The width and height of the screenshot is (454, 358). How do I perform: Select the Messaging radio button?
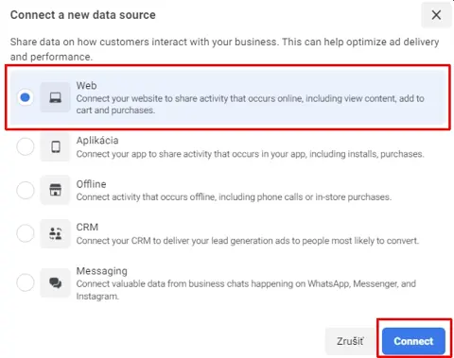(26, 282)
